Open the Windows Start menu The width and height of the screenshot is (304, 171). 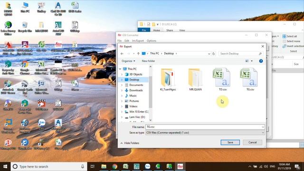pos(5,167)
